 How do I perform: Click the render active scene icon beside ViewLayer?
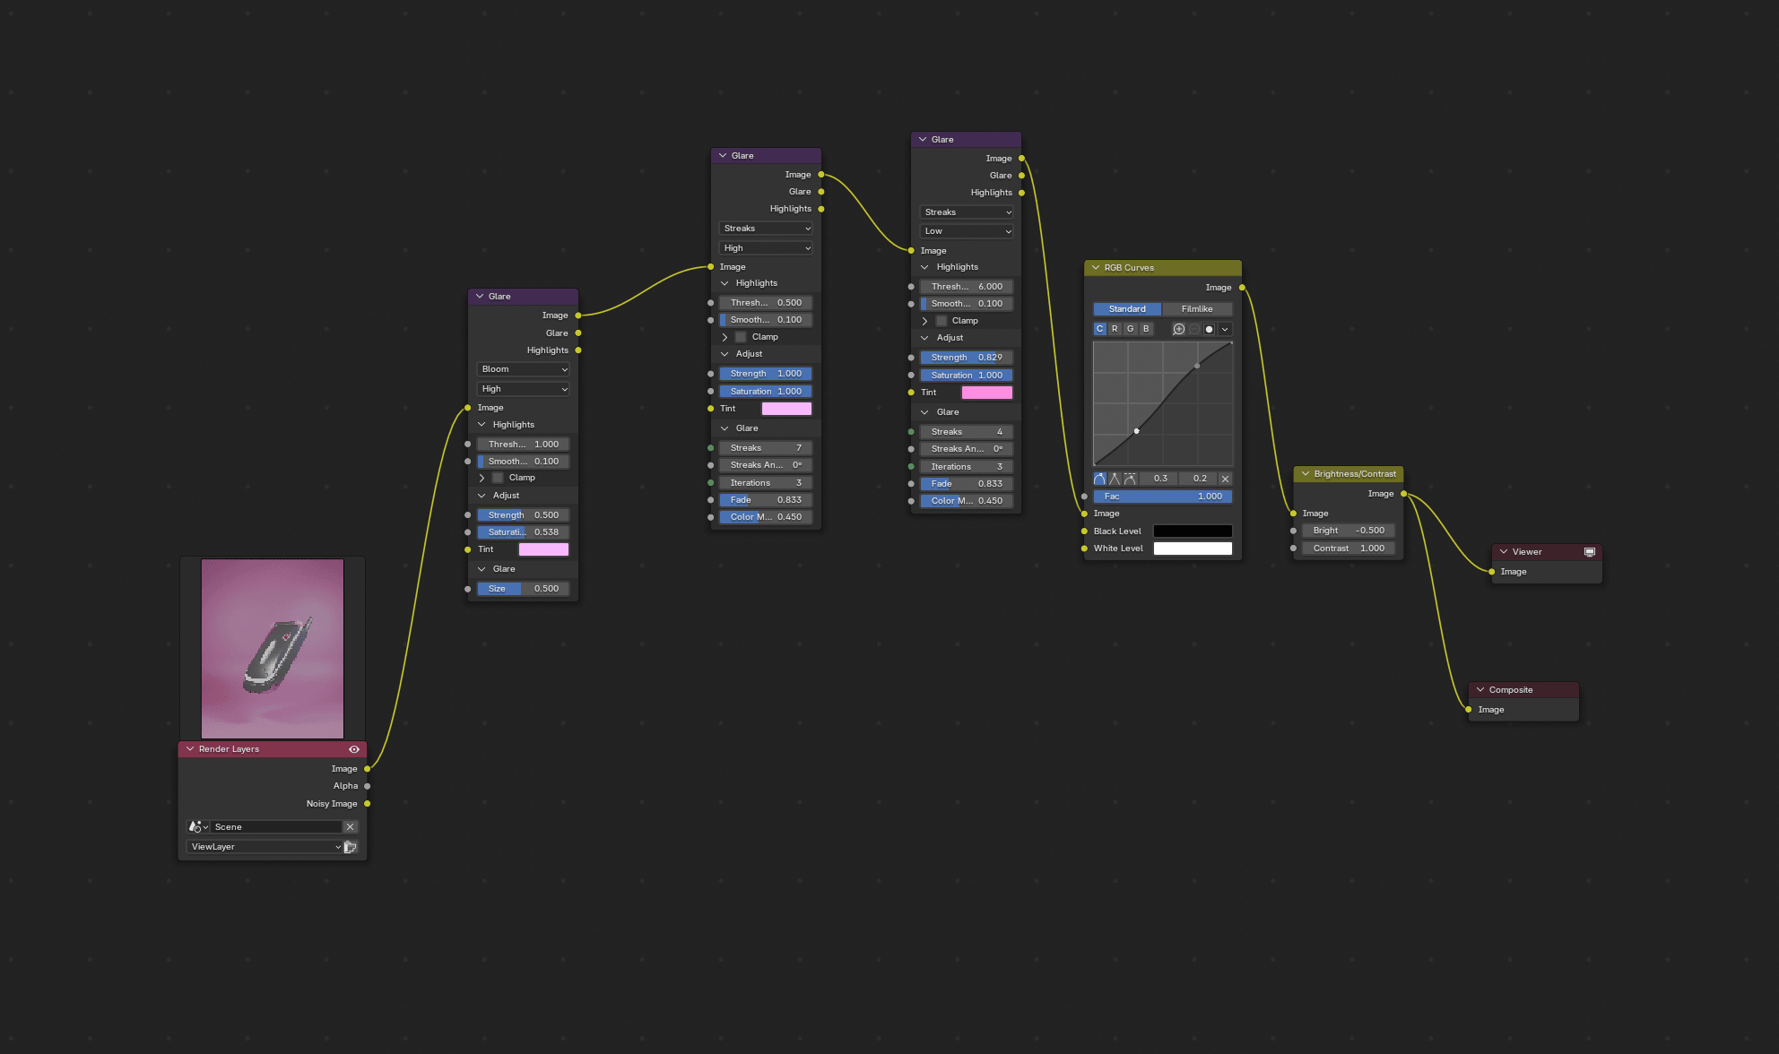(351, 847)
